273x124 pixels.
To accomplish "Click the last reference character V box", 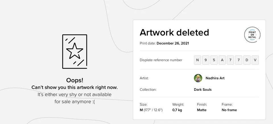I will [x=255, y=60].
